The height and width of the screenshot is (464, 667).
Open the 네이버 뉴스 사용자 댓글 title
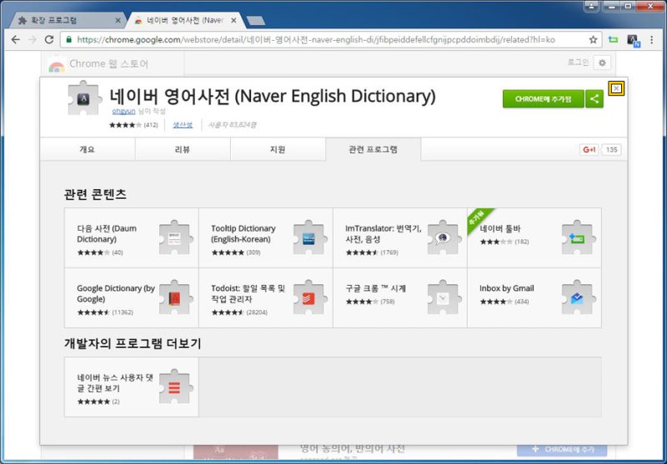click(115, 383)
